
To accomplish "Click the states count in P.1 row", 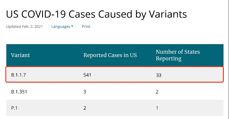I will 157,108.
